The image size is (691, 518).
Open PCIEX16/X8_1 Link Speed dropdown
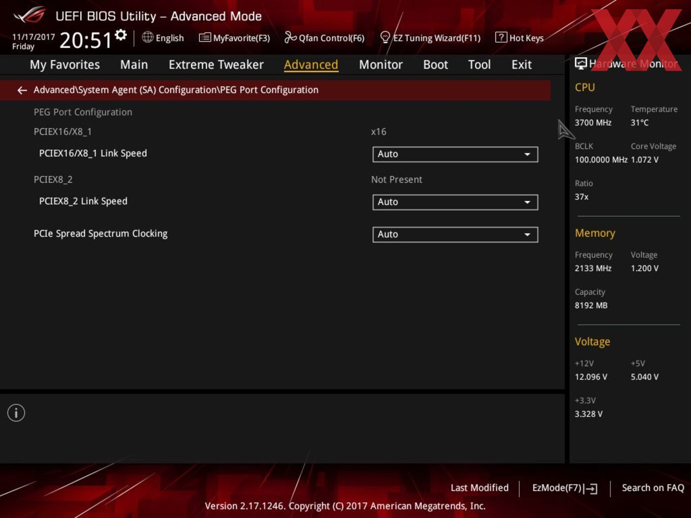(x=455, y=154)
